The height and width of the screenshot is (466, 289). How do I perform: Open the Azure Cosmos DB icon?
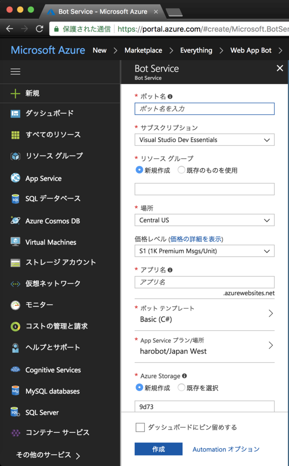[x=15, y=220]
